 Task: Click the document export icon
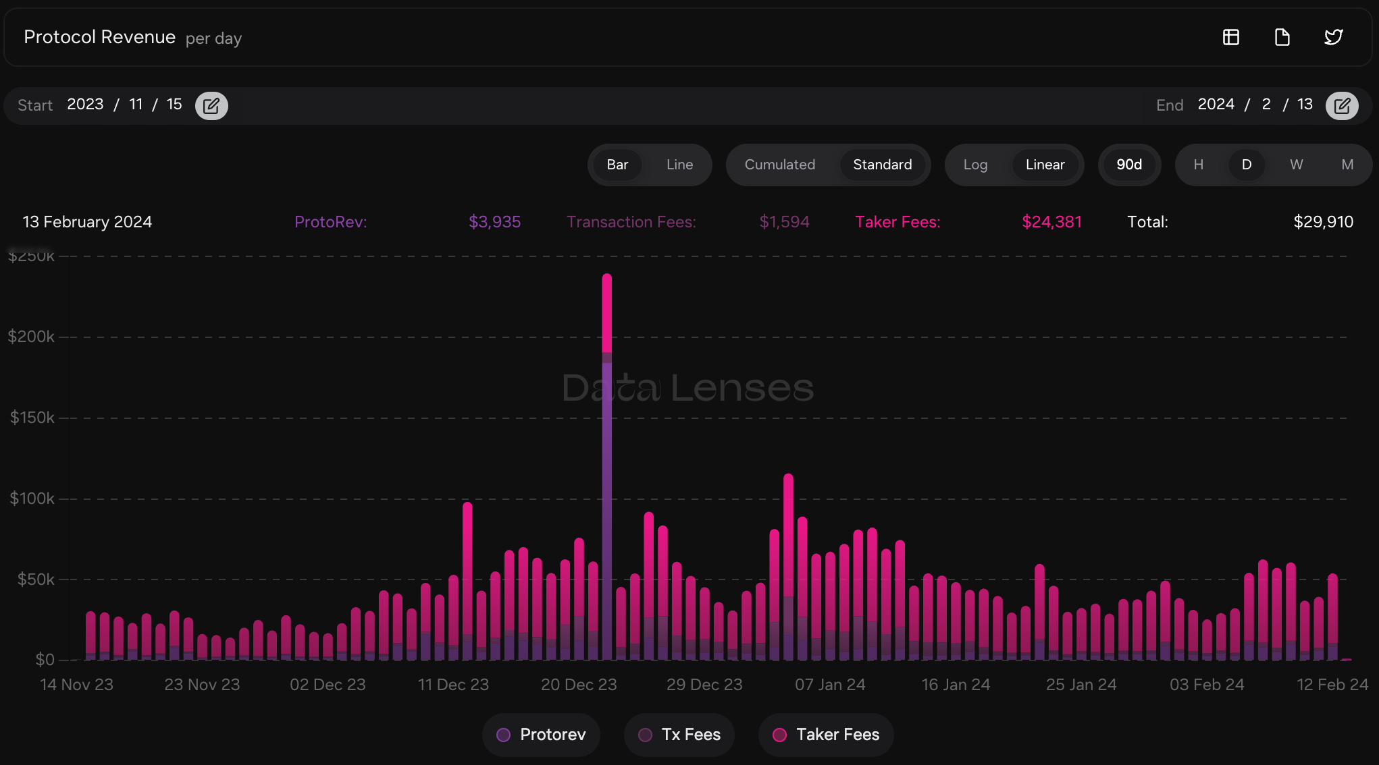click(1282, 37)
